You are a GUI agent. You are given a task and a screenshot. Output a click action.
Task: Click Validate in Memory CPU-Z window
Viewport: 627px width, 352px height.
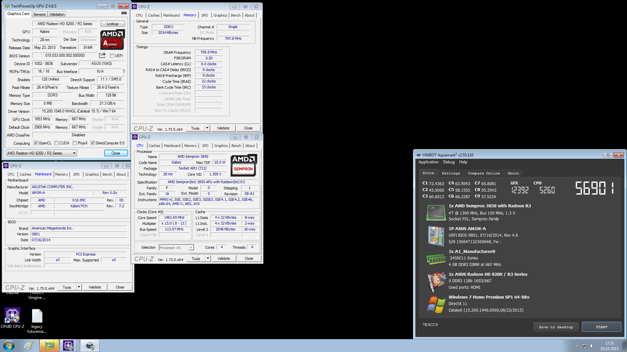(x=223, y=128)
